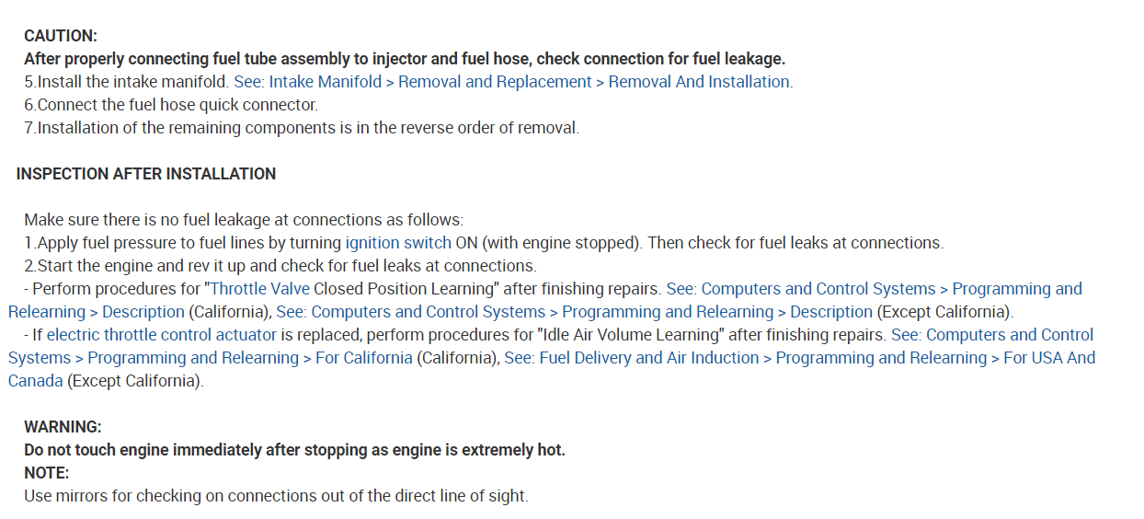Click step 7 about remaining components installation
The height and width of the screenshot is (519, 1144).
click(x=302, y=128)
